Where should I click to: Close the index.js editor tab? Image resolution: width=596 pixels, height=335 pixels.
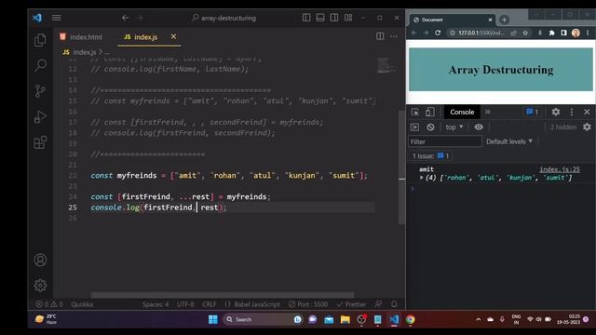173,36
